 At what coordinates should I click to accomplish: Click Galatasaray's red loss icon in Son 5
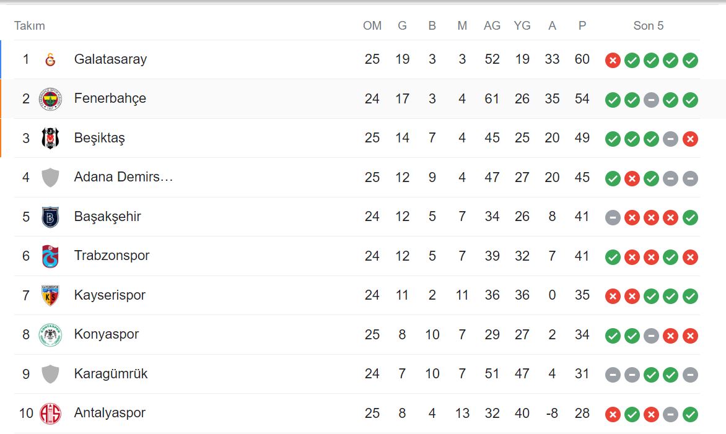pyautogui.click(x=613, y=60)
